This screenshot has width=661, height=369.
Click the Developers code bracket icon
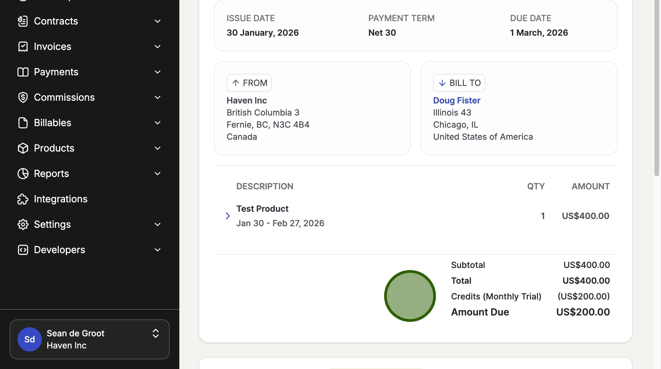pos(23,250)
